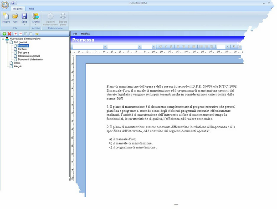Click the collapse-all boxed minus icon
The image size is (277, 209).
coord(31,34)
